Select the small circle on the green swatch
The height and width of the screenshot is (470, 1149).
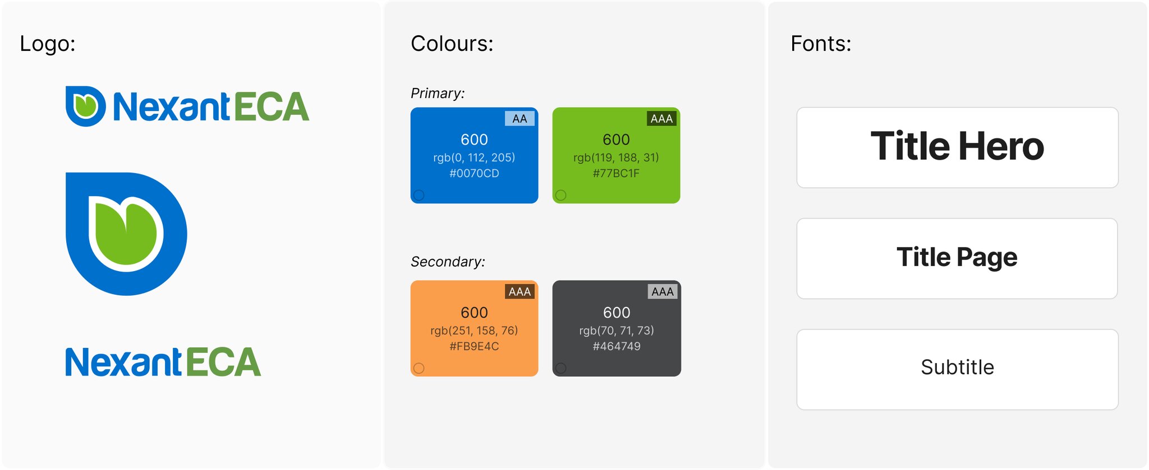point(561,195)
